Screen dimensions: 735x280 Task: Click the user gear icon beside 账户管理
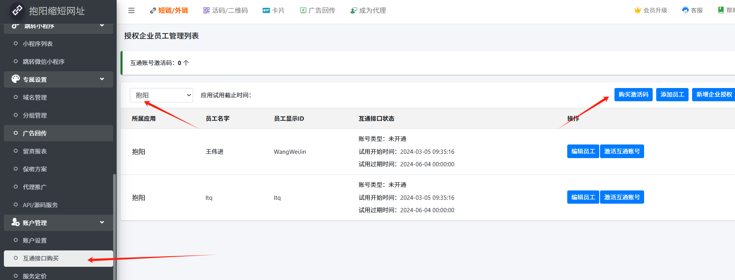[16, 222]
